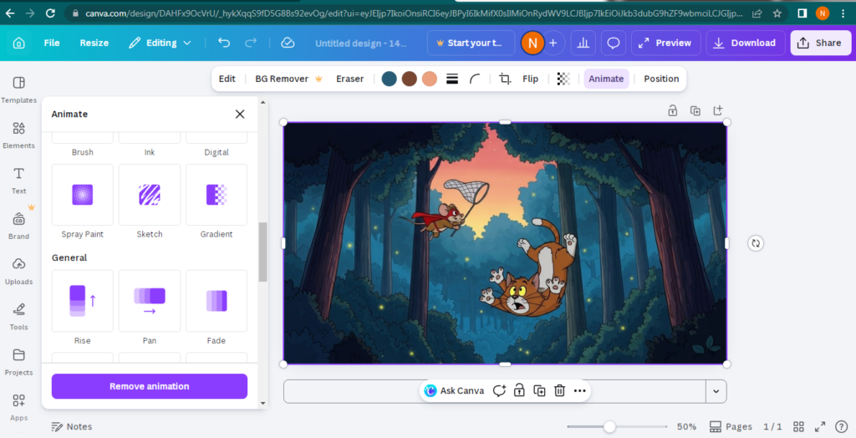Toggle the Animate button

tap(606, 79)
